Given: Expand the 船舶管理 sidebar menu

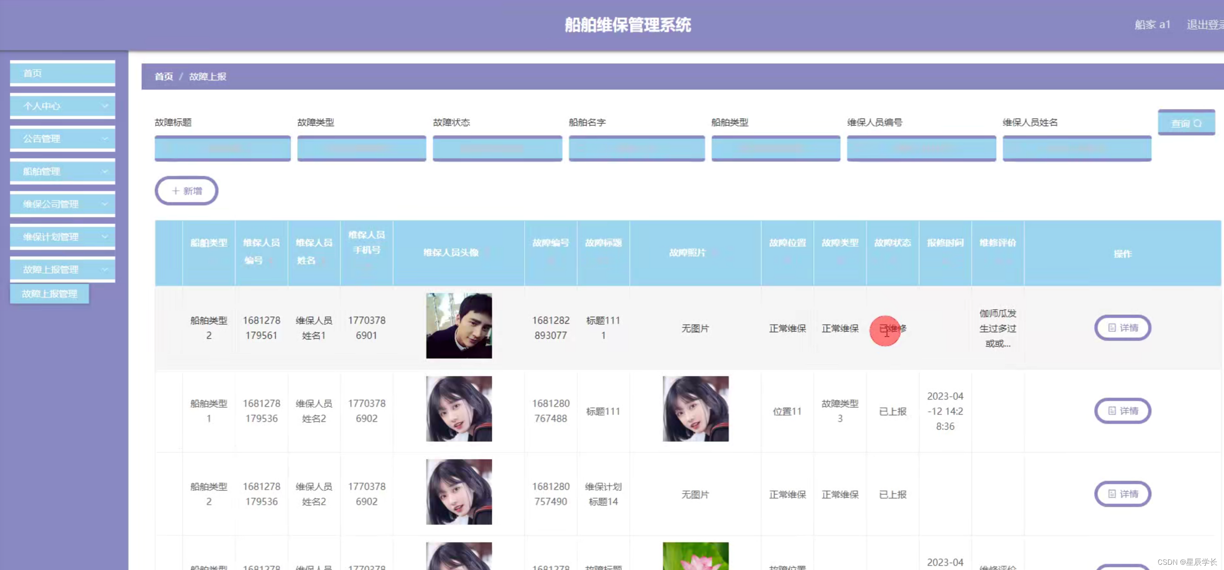Looking at the screenshot, I should [62, 171].
